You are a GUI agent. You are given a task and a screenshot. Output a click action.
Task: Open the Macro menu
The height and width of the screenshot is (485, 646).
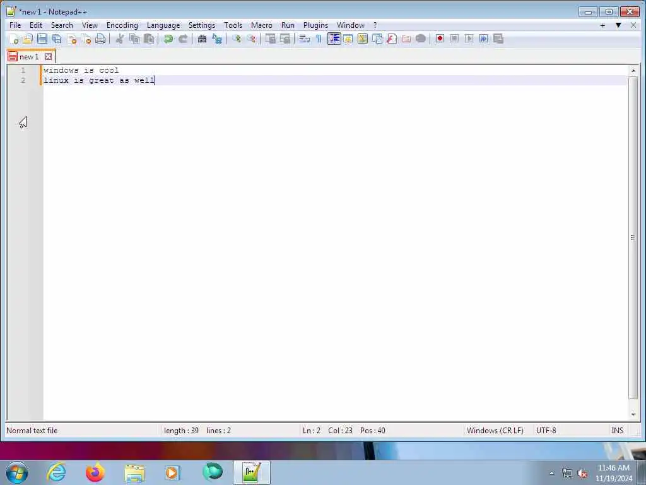pos(262,25)
